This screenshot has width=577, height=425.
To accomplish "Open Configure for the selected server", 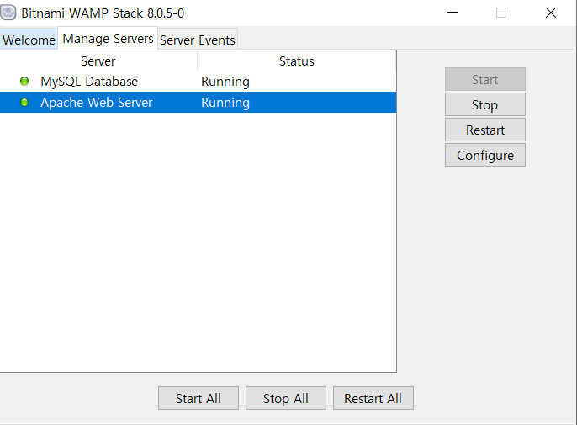I will 485,155.
